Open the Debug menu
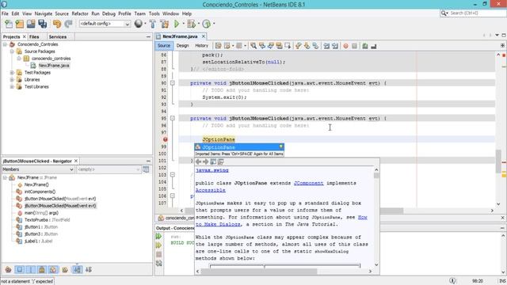Image resolution: width=507 pixels, height=285 pixels. pos(109,13)
